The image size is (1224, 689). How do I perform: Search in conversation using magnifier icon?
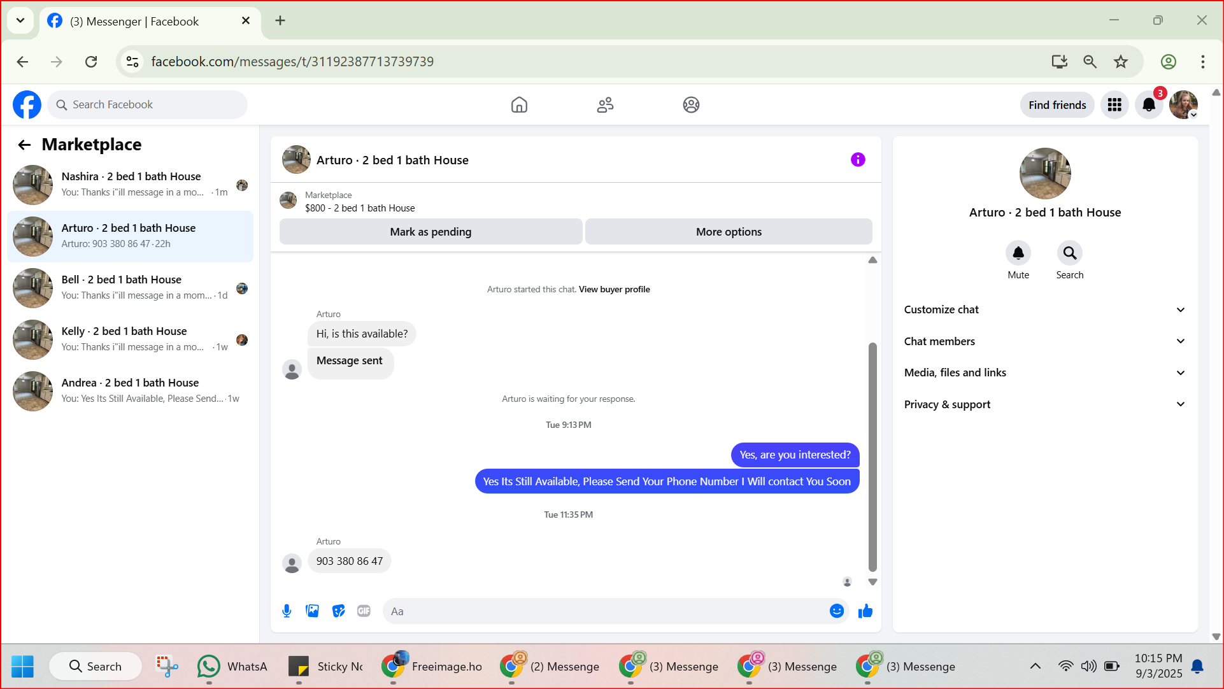[x=1070, y=253]
